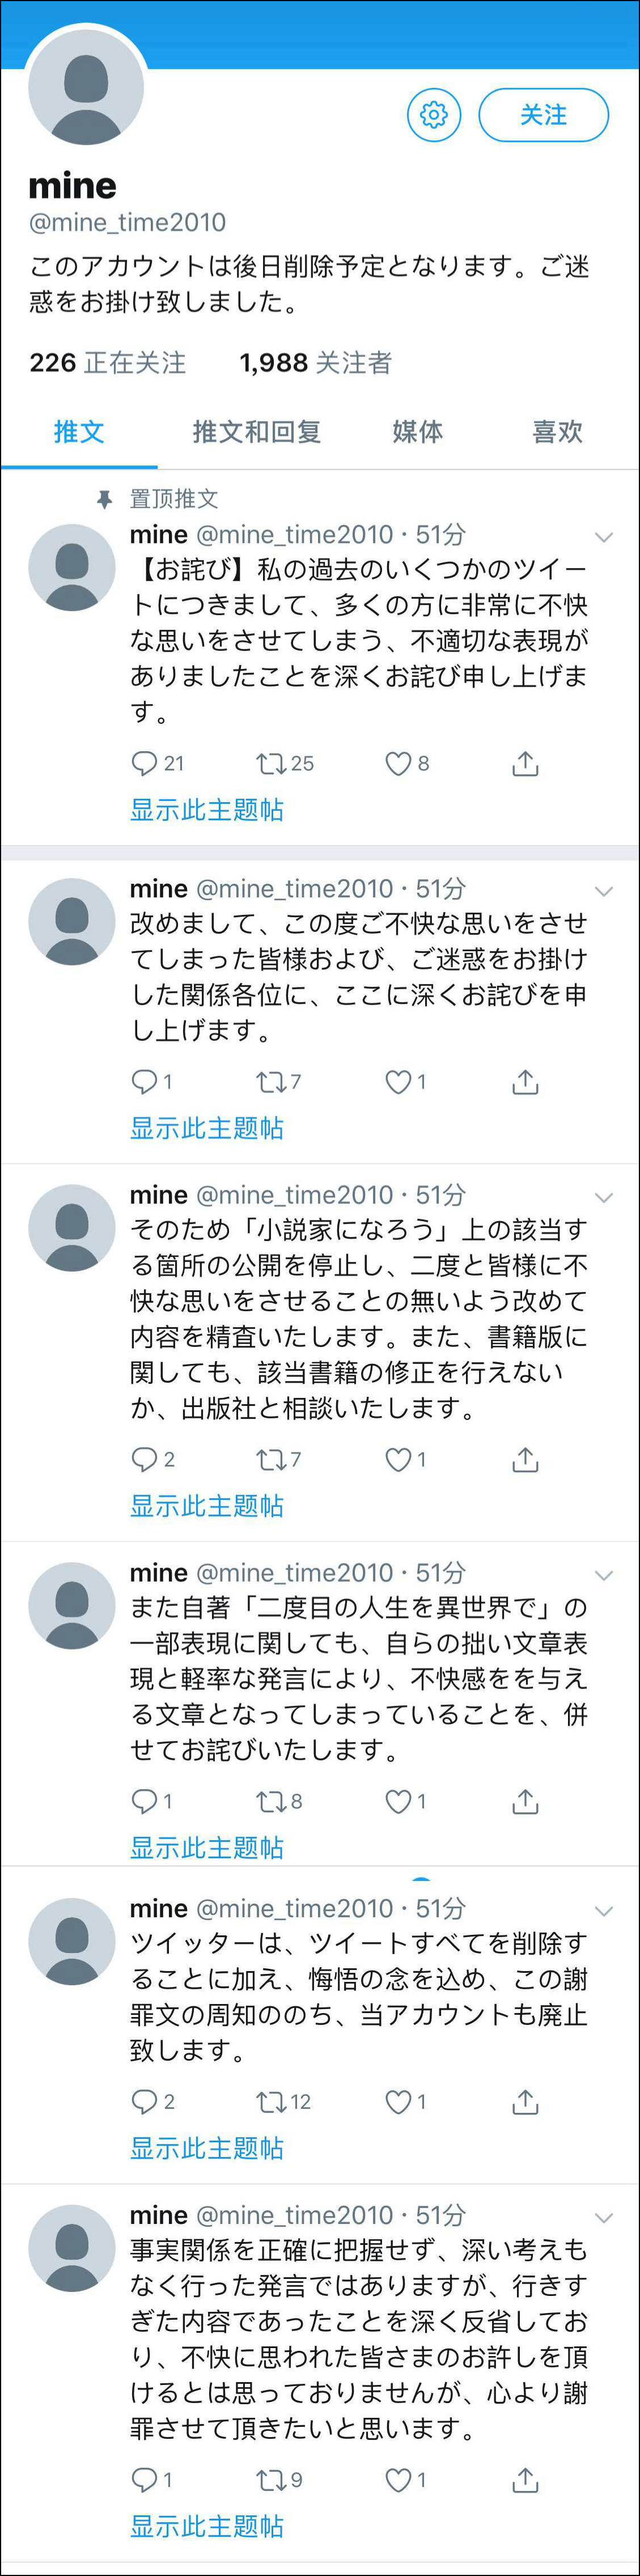Retweet the tweet with 9 retweets

click(x=270, y=2480)
